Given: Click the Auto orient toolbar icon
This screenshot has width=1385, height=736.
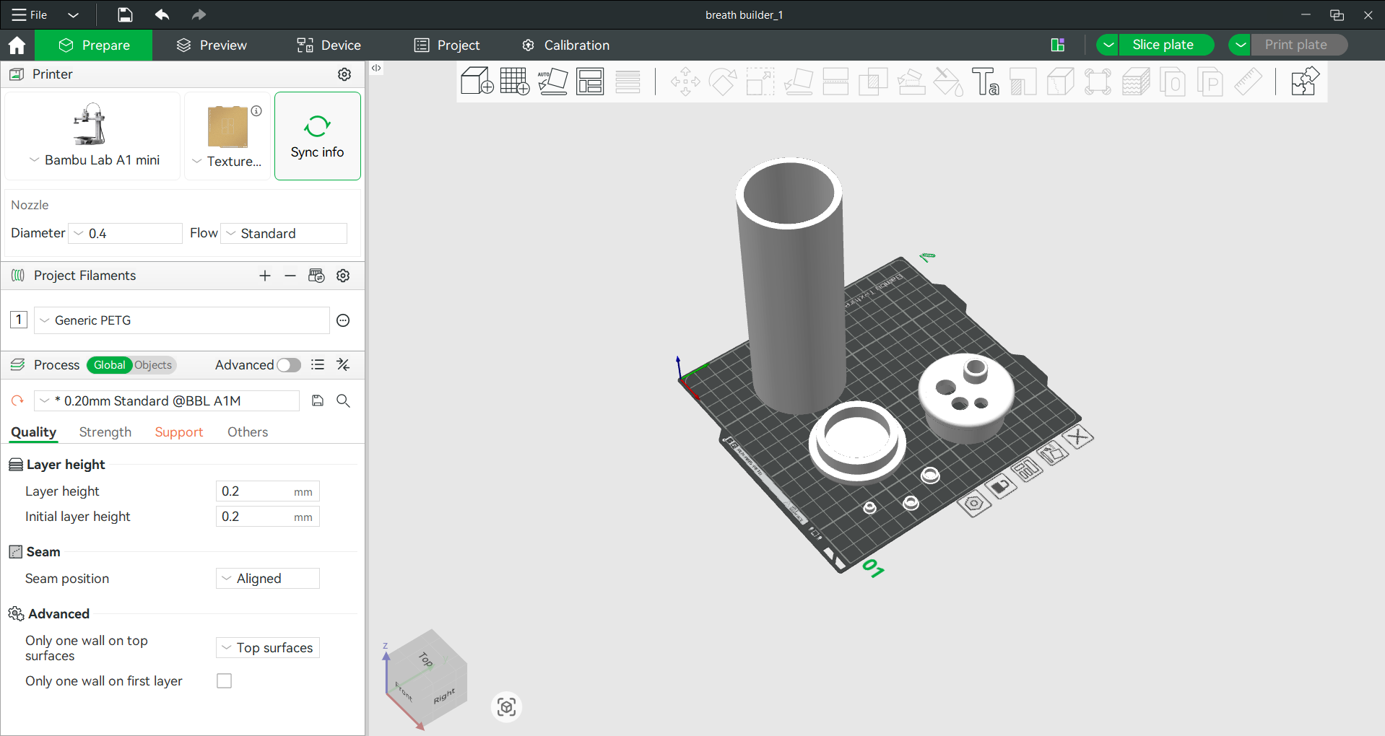Looking at the screenshot, I should click(x=553, y=81).
